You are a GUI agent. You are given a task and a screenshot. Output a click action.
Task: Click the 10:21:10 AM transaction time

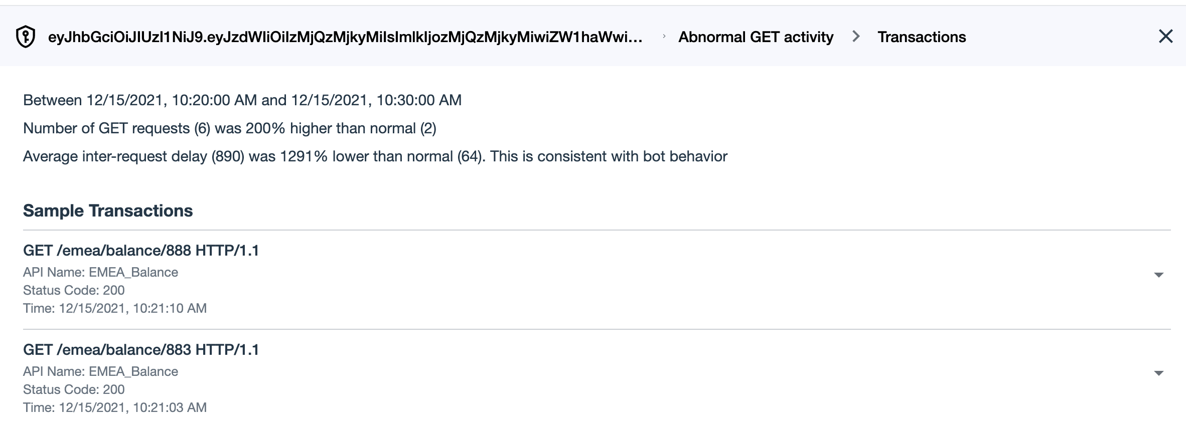(115, 308)
